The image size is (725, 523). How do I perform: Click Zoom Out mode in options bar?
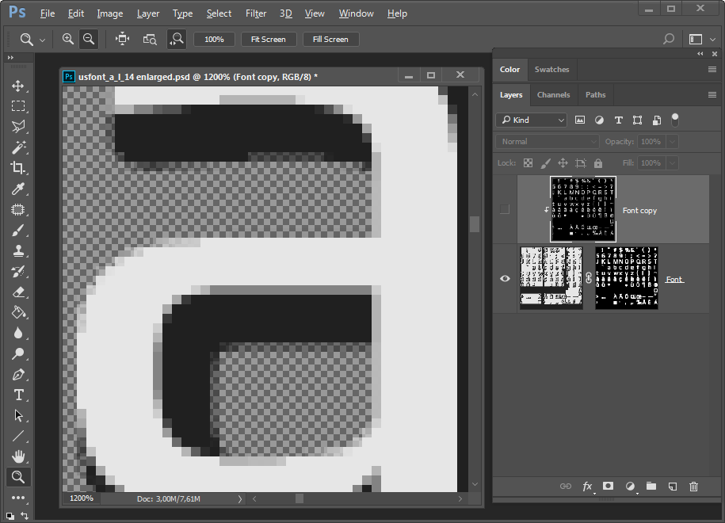pos(89,40)
